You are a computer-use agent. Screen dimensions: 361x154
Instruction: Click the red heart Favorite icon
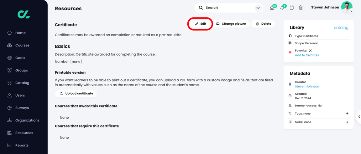click(290, 52)
